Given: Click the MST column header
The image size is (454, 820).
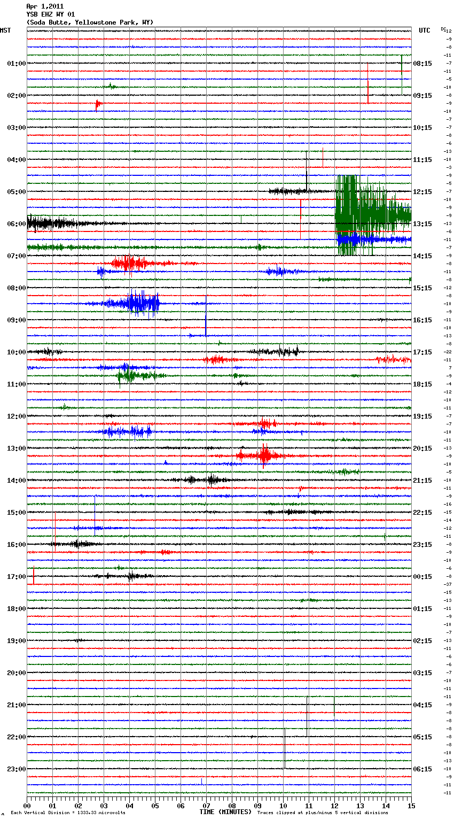Looking at the screenshot, I should [5, 30].
